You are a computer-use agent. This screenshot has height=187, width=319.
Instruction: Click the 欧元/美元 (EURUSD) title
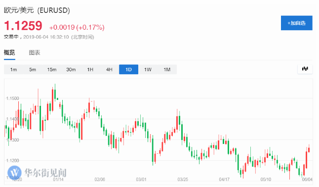pos(37,10)
